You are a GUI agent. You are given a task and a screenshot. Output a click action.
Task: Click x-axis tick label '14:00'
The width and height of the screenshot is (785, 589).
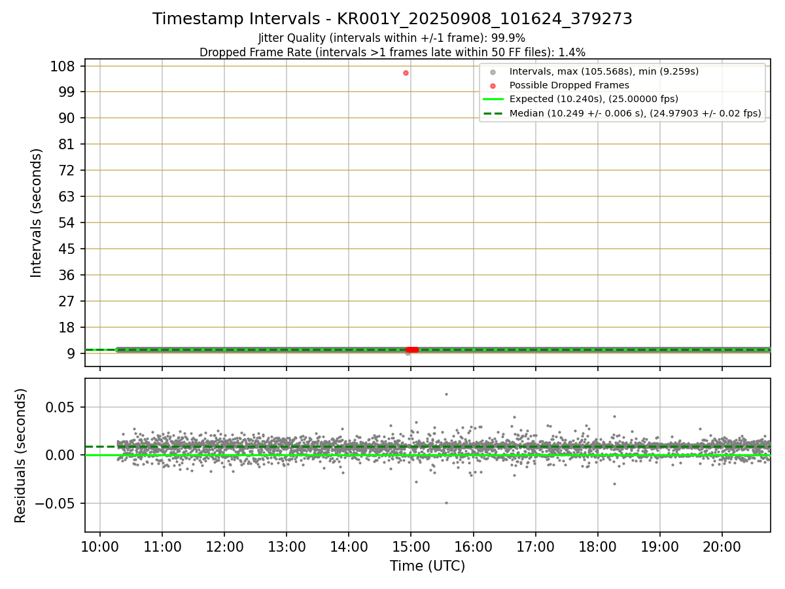(349, 546)
